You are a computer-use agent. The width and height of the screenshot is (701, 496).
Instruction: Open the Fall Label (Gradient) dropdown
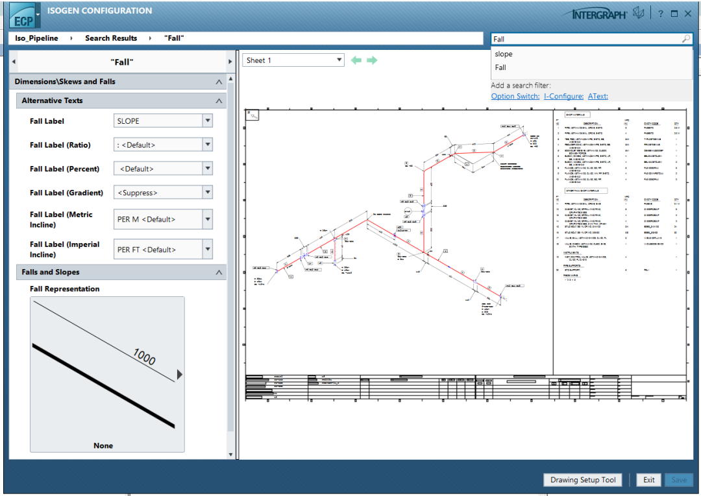point(208,193)
